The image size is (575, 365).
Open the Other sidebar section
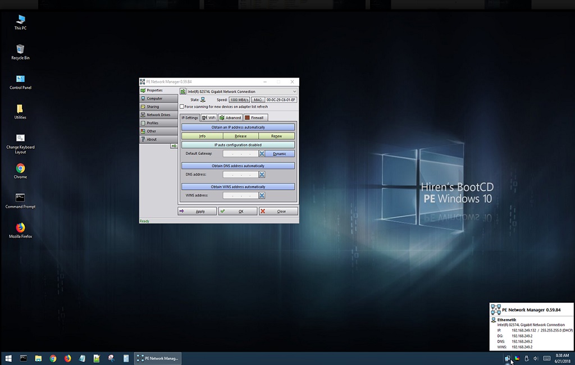[158, 131]
